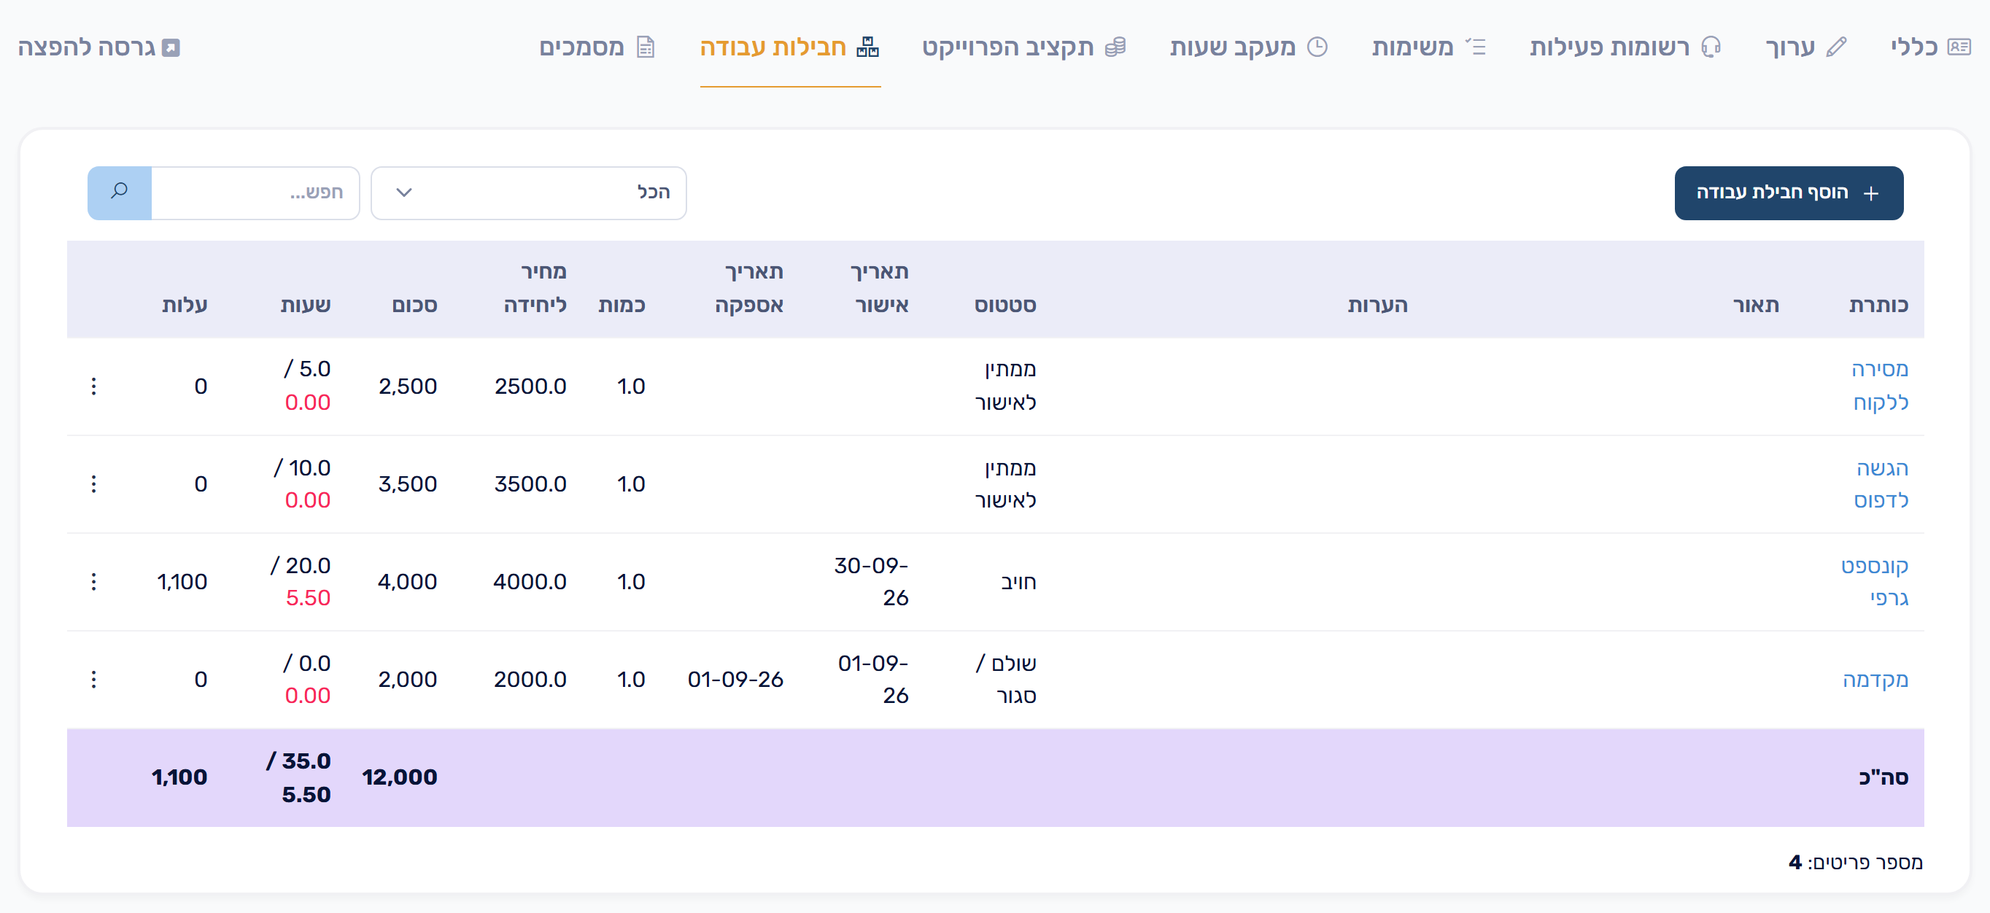1990x913 pixels.
Task: Open the kebab menu for מסירה ללקוח row
Action: click(93, 386)
